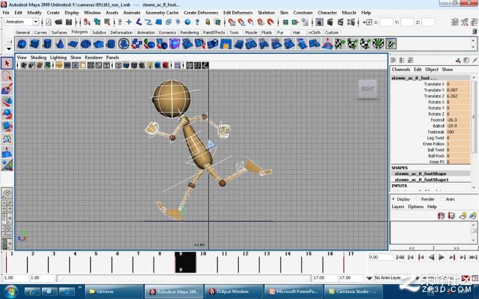This screenshot has width=479, height=299.
Task: Click the range slider bar
Action: pos(184,278)
